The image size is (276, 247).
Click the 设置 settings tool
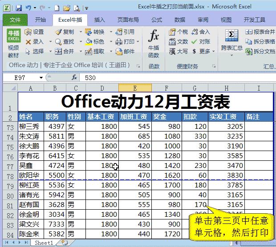click(x=34, y=32)
